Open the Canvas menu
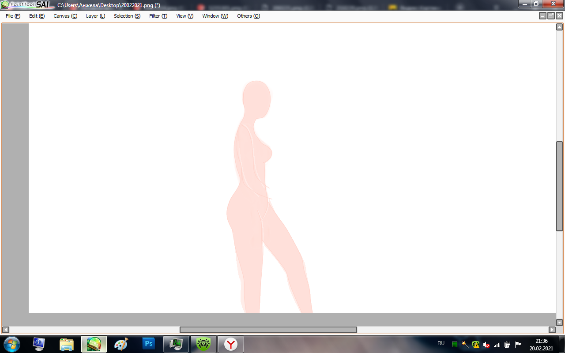This screenshot has width=565, height=353. point(65,16)
